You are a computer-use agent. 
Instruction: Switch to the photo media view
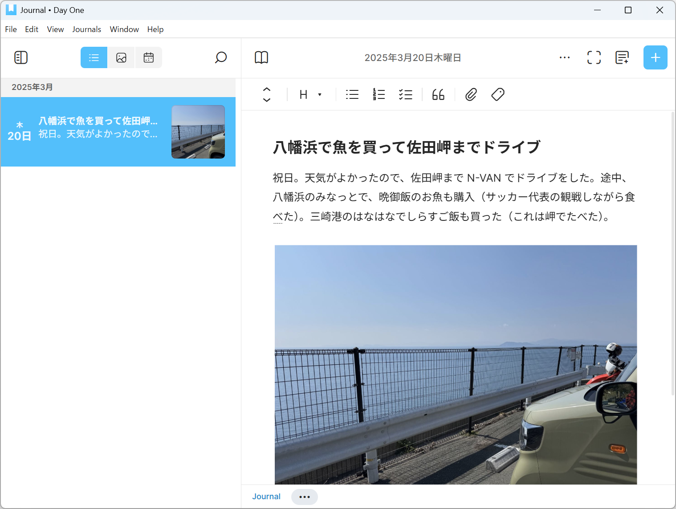click(x=121, y=57)
